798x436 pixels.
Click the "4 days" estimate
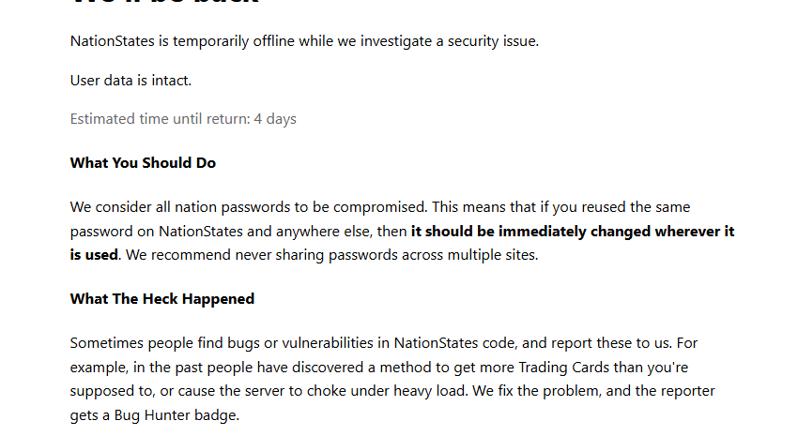pyautogui.click(x=275, y=119)
